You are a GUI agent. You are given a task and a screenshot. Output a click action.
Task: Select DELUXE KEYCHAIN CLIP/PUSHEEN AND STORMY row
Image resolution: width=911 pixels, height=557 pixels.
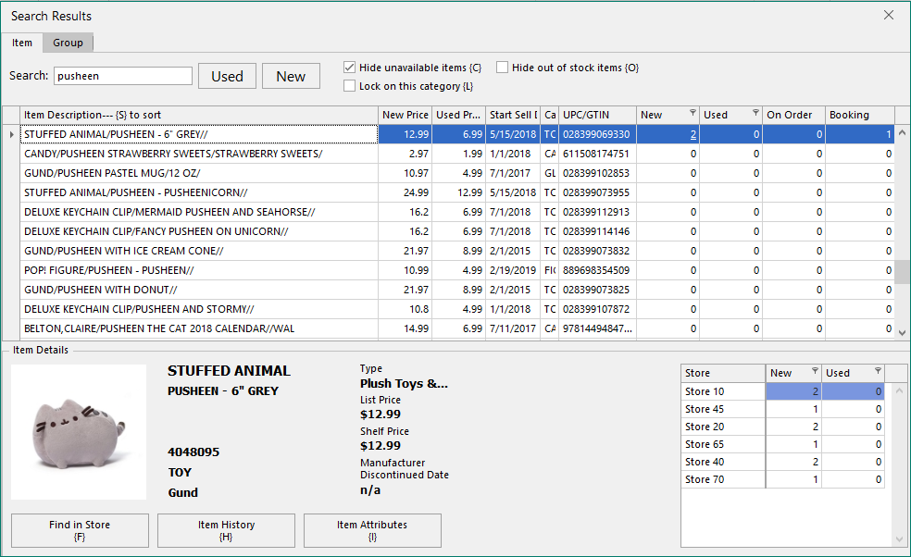tap(457, 309)
